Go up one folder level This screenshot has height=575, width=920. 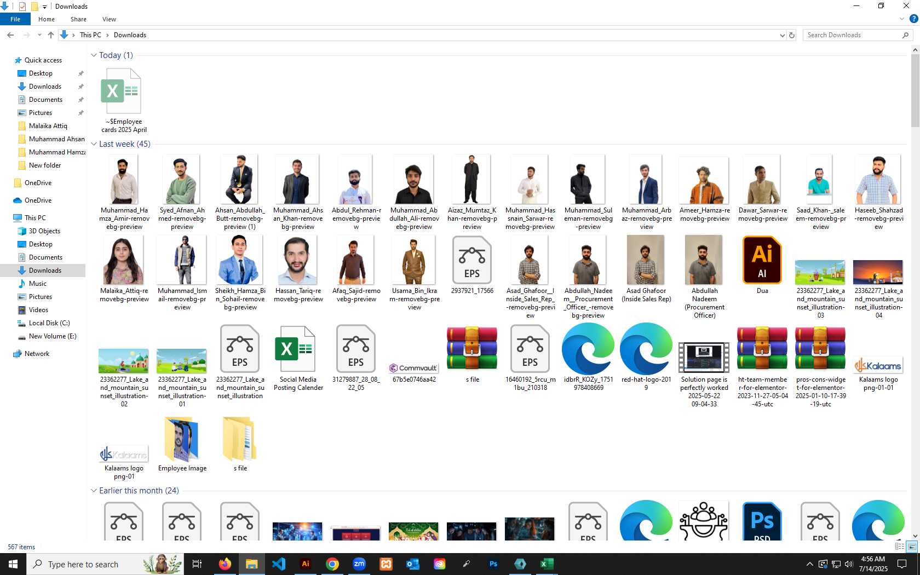51,35
